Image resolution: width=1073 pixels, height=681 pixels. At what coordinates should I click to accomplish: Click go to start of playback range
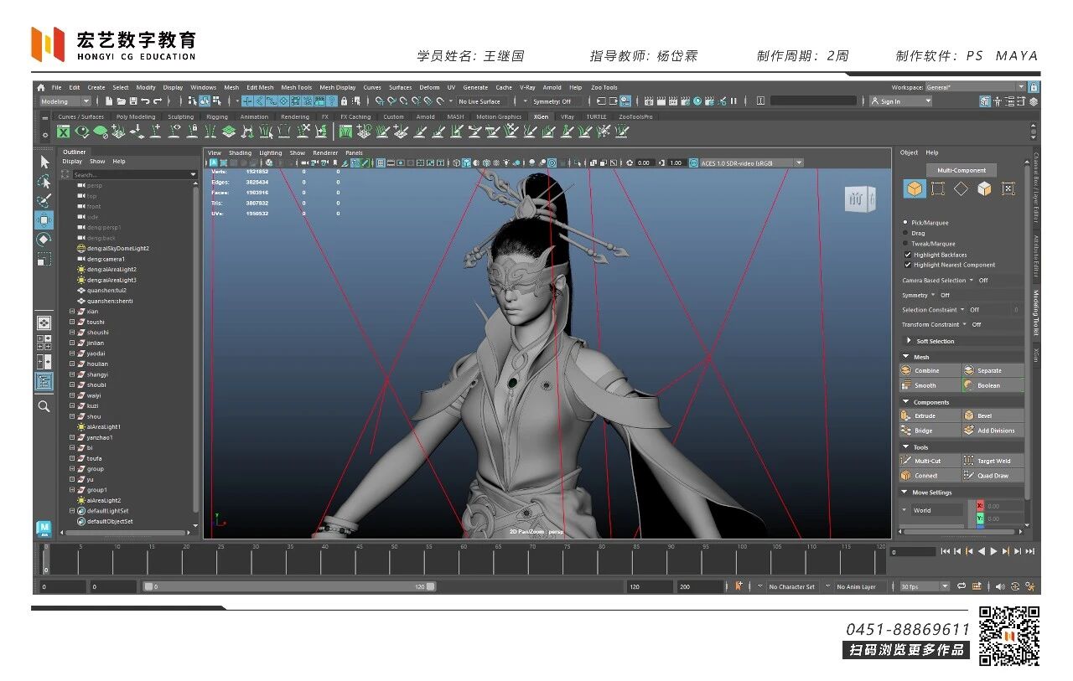946,551
